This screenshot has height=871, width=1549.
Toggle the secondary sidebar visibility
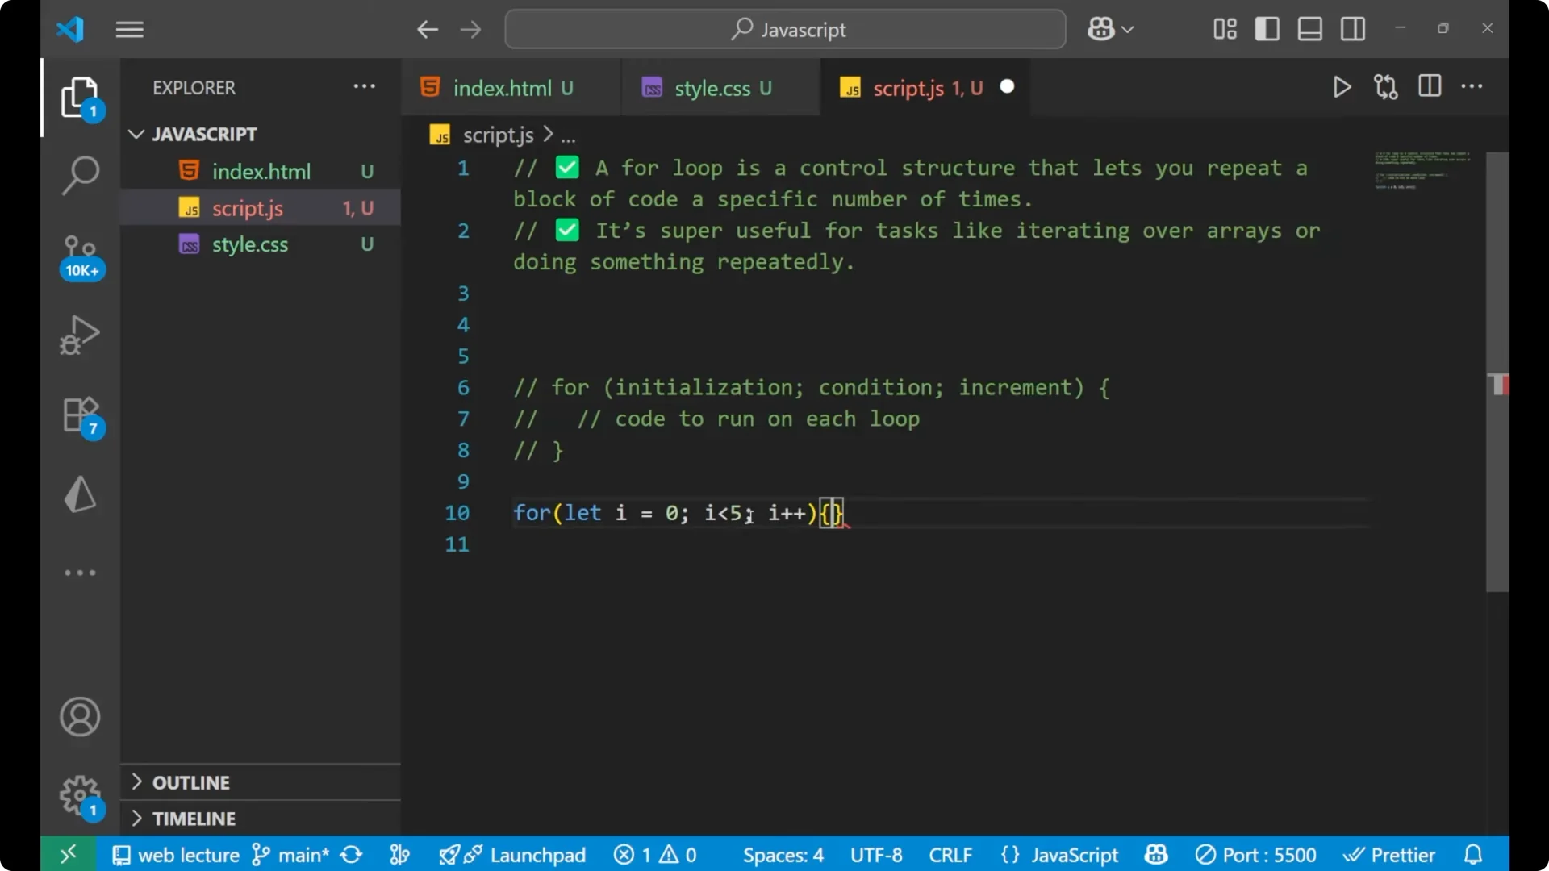[x=1352, y=28]
